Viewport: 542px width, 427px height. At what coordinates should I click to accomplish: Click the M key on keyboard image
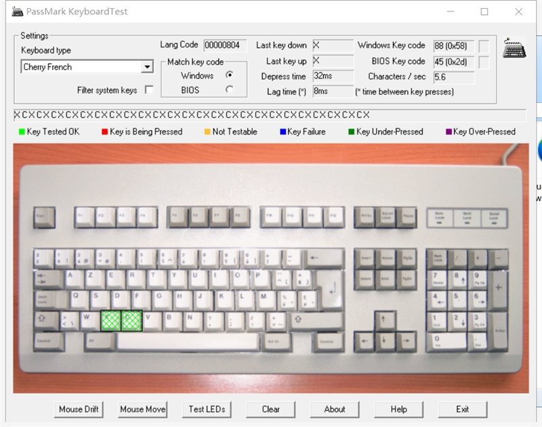[x=267, y=300]
